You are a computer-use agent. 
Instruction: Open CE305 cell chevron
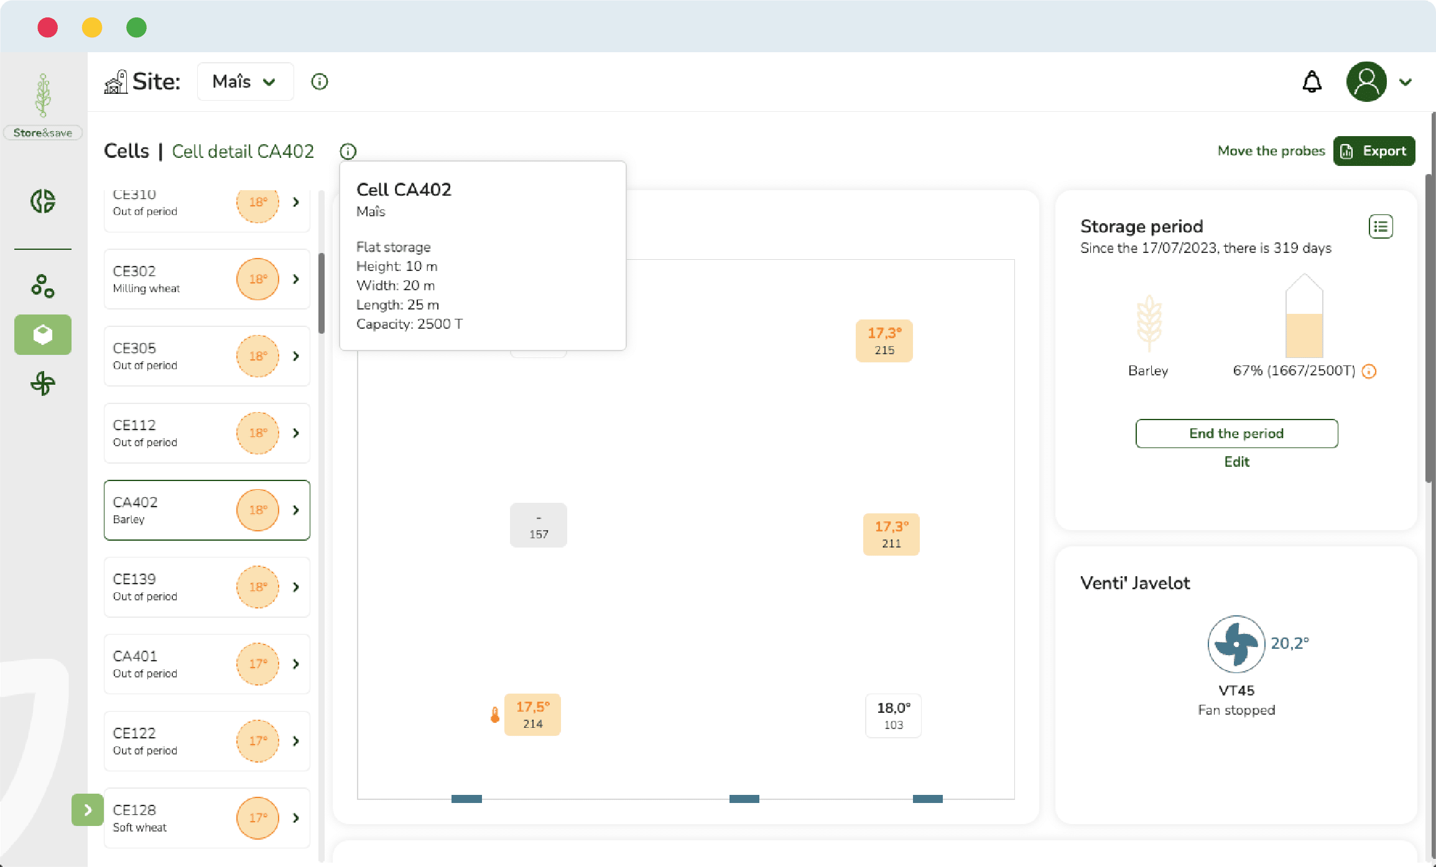pyautogui.click(x=296, y=356)
